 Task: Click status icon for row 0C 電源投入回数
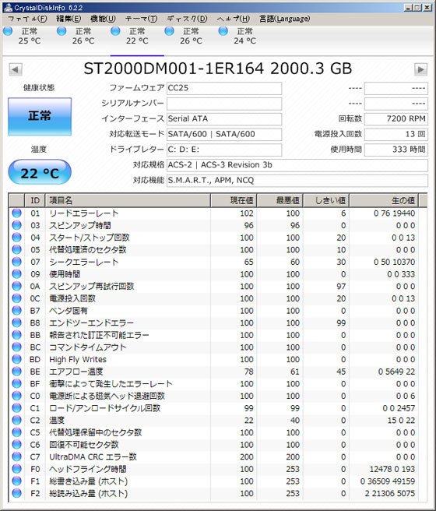[x=16, y=298]
